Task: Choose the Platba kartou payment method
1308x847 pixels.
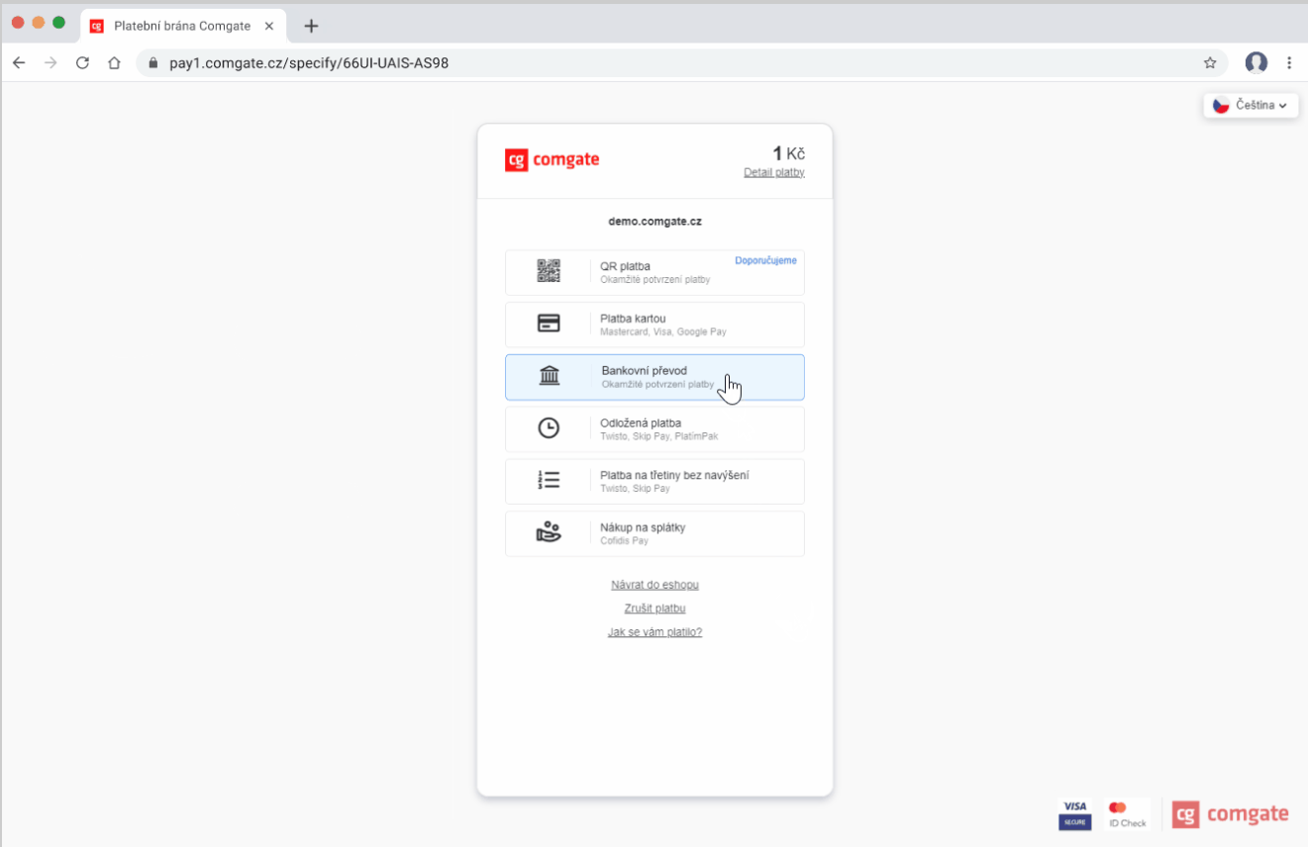Action: tap(654, 325)
